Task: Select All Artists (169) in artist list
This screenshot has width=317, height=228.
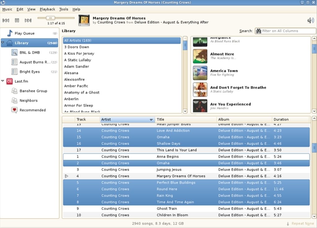Action: pyautogui.click(x=122, y=41)
